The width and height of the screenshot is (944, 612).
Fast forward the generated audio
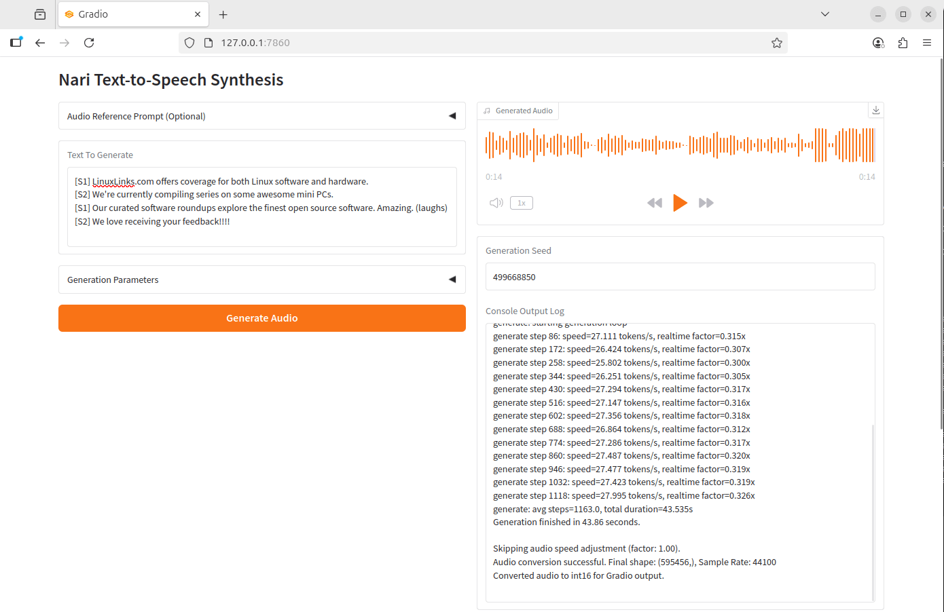tap(706, 203)
